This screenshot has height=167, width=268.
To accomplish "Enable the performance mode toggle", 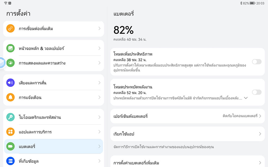I will (x=256, y=62).
